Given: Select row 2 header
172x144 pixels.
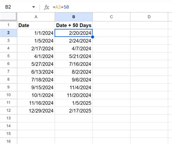Looking at the screenshot, I should tap(8, 33).
